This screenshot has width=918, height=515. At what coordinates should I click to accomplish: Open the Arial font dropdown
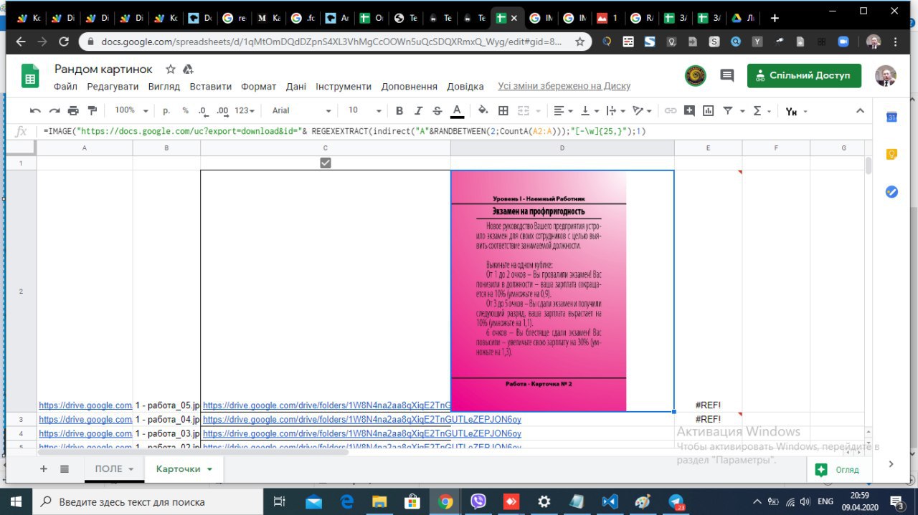[301, 110]
